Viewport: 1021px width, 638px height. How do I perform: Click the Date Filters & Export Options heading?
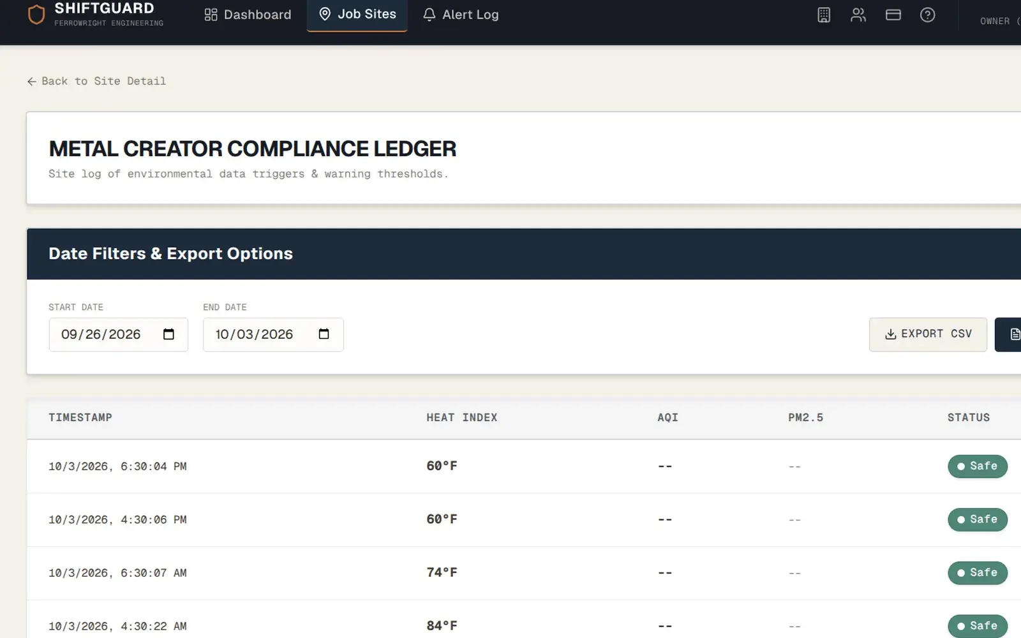pos(170,253)
